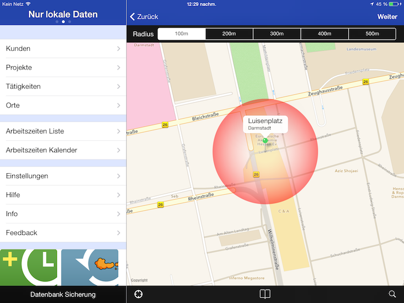Open the Einstellungen row chevron
This screenshot has height=303, width=404.
[119, 176]
